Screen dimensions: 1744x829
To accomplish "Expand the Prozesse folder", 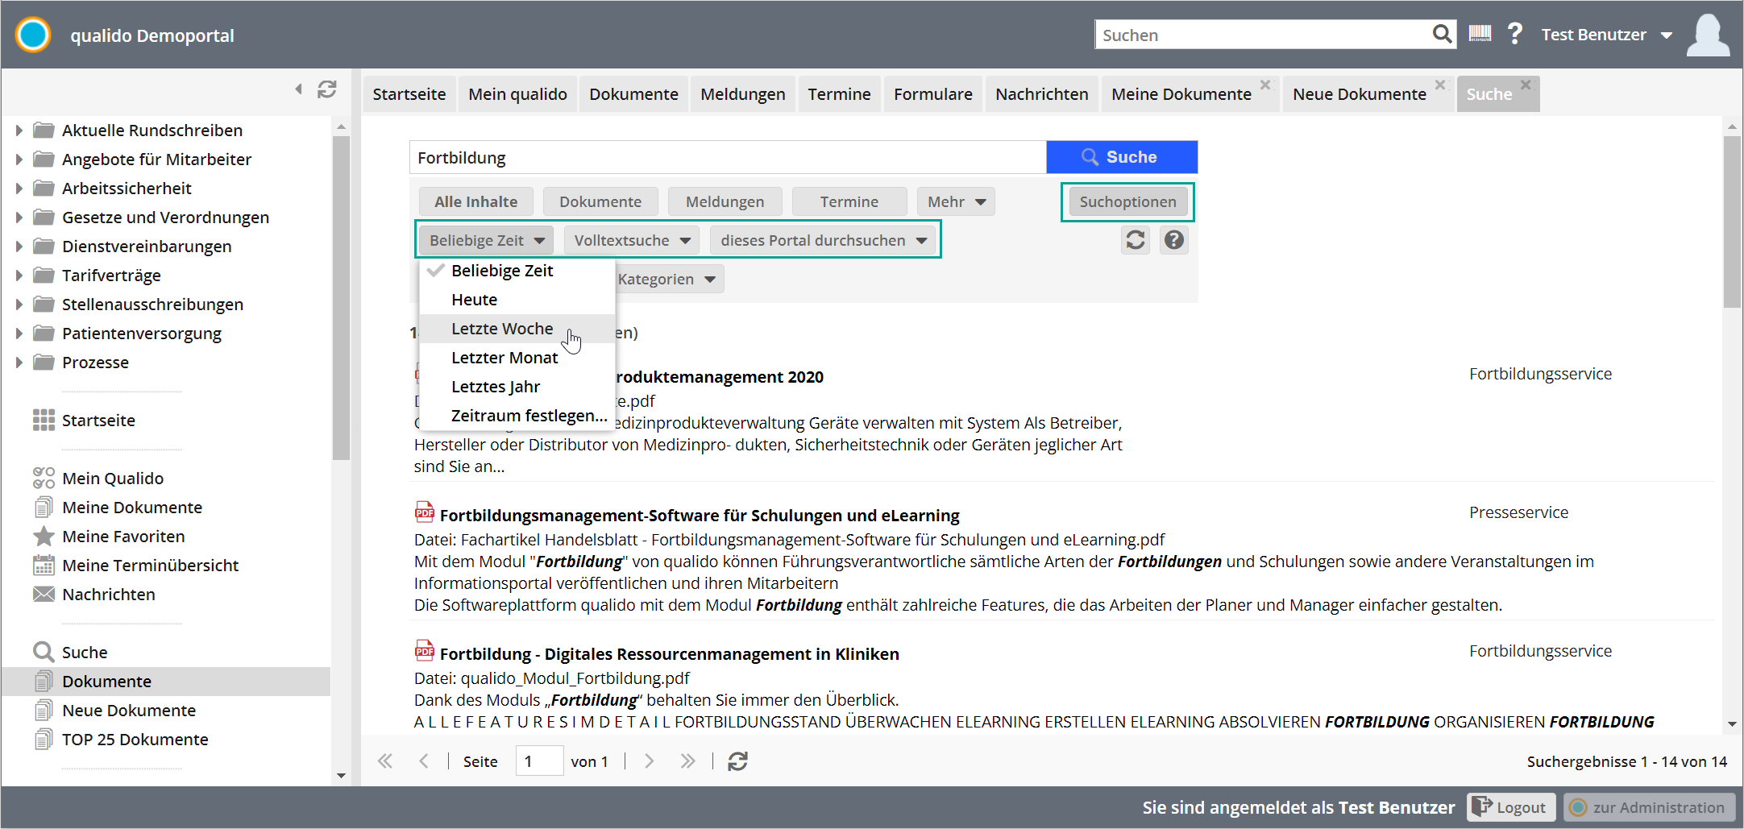I will pos(19,363).
